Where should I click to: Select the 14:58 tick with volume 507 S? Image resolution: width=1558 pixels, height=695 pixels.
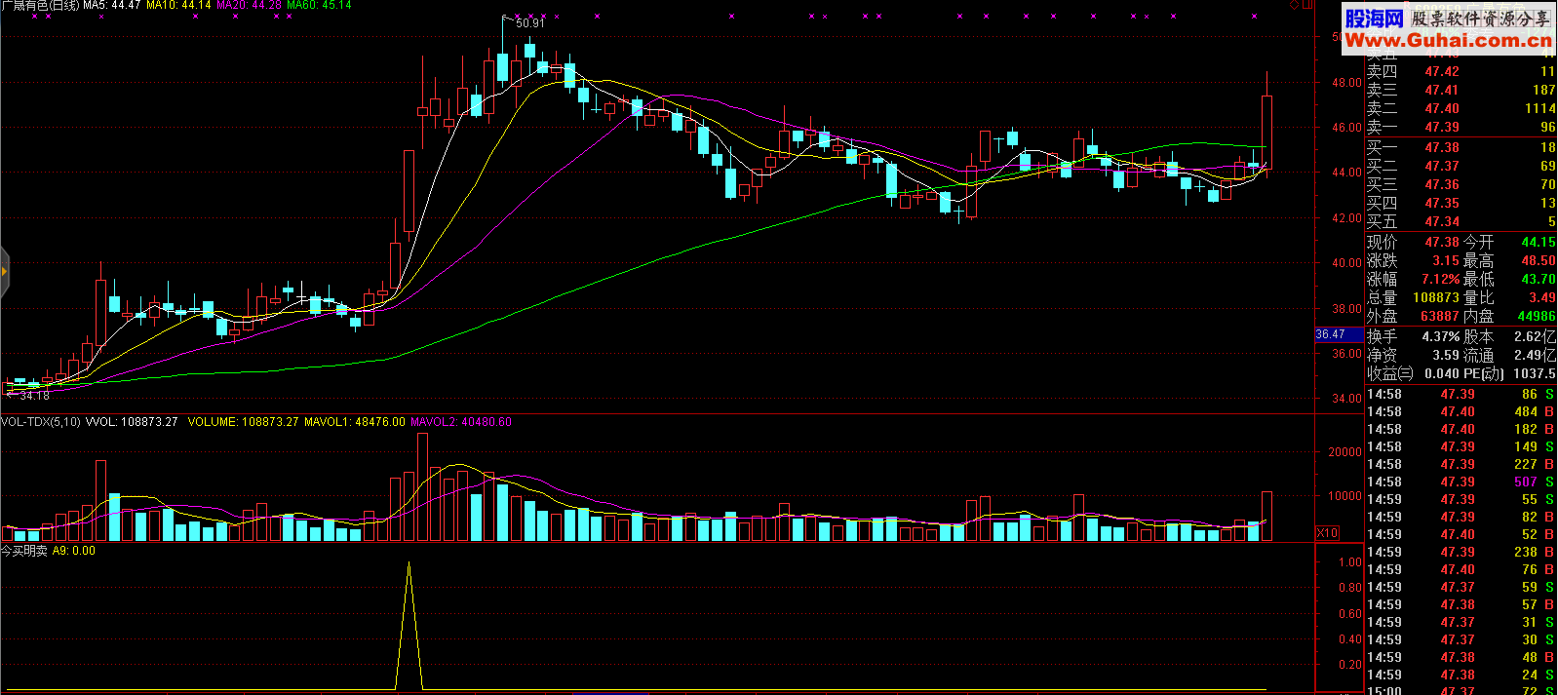coord(1461,482)
